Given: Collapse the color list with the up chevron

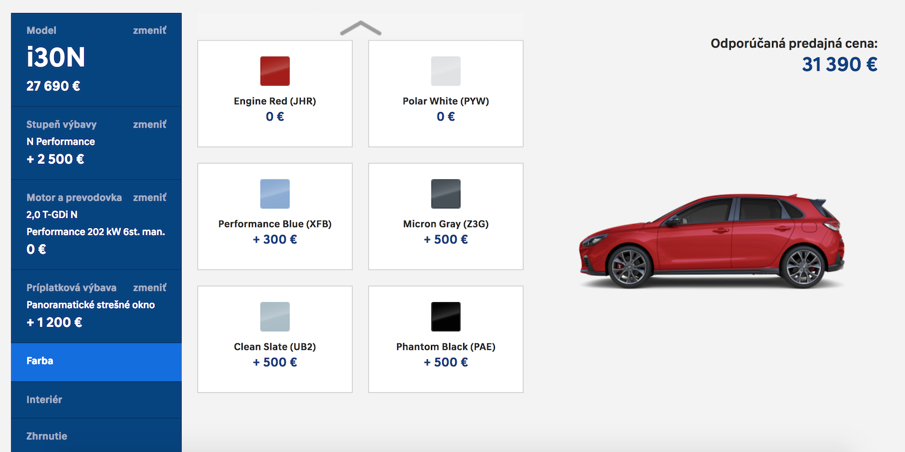Looking at the screenshot, I should click(360, 28).
